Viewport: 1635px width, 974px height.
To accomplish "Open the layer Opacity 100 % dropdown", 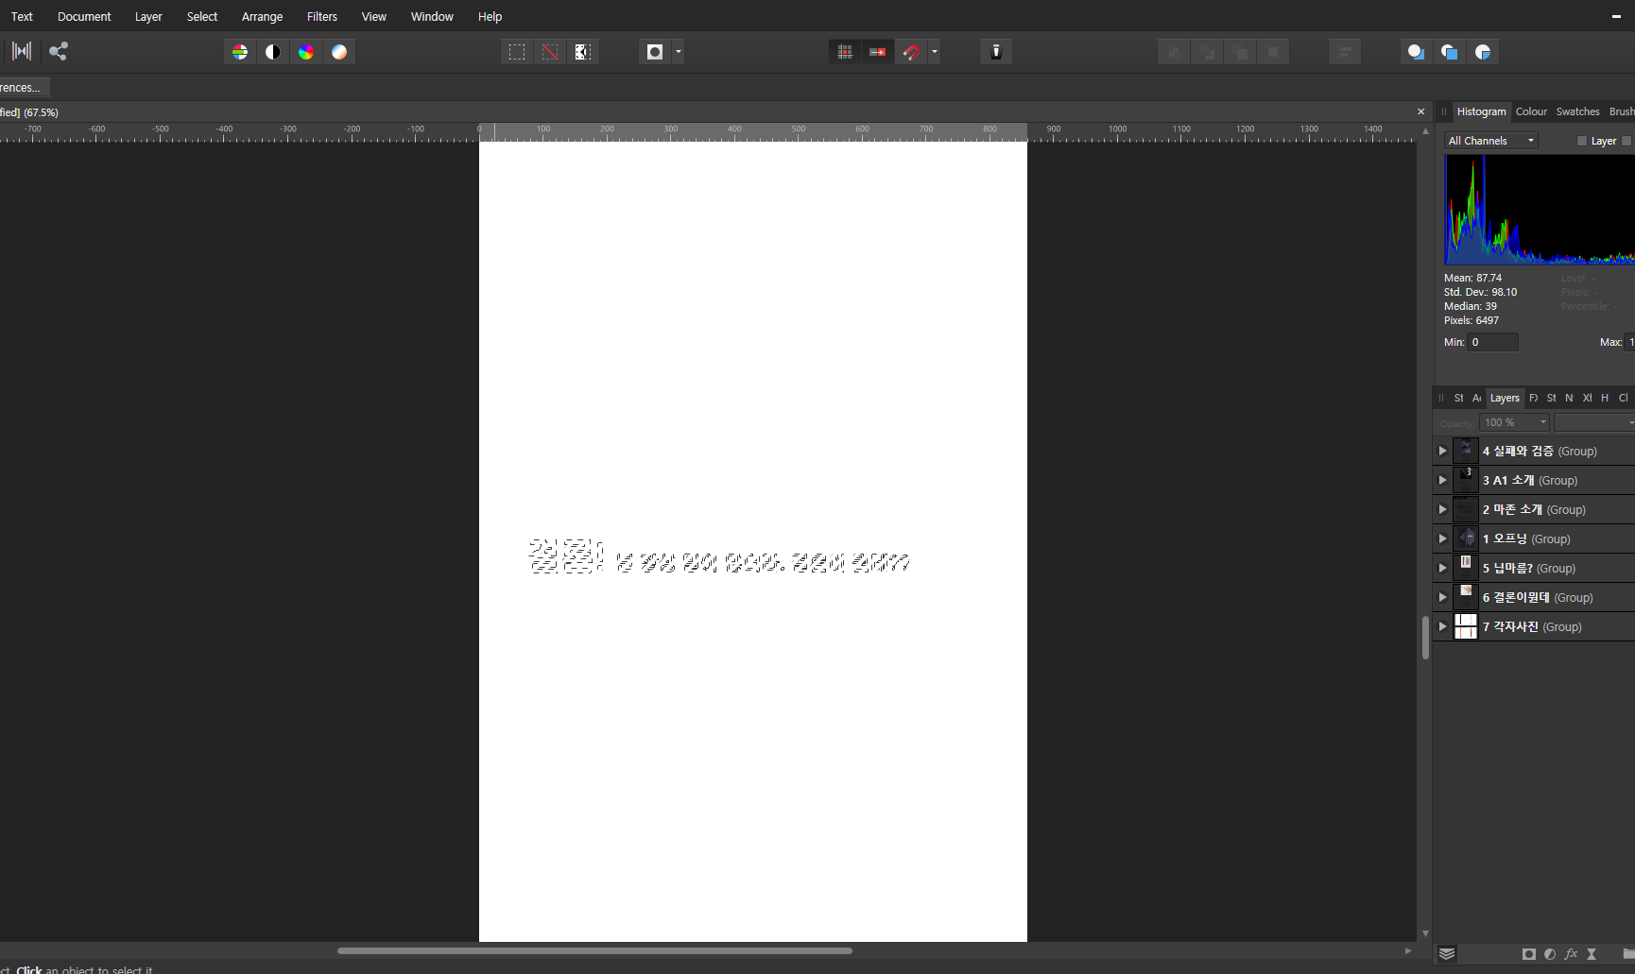I will (1514, 422).
